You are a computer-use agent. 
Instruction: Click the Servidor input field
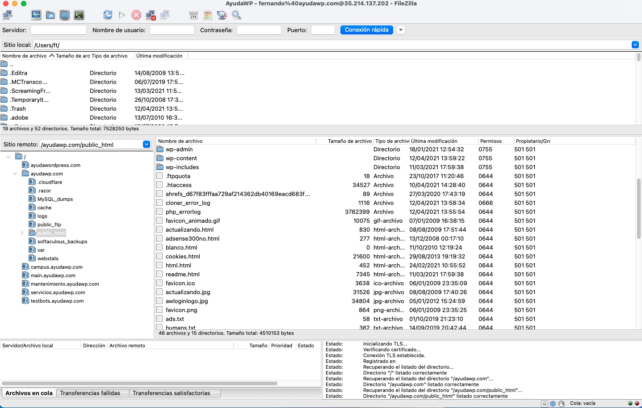tap(58, 30)
